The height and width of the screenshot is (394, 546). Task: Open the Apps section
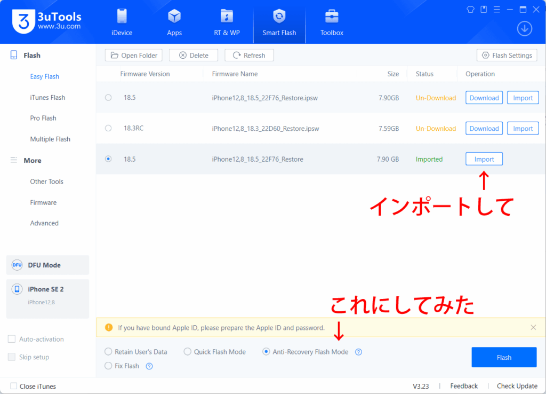click(174, 22)
